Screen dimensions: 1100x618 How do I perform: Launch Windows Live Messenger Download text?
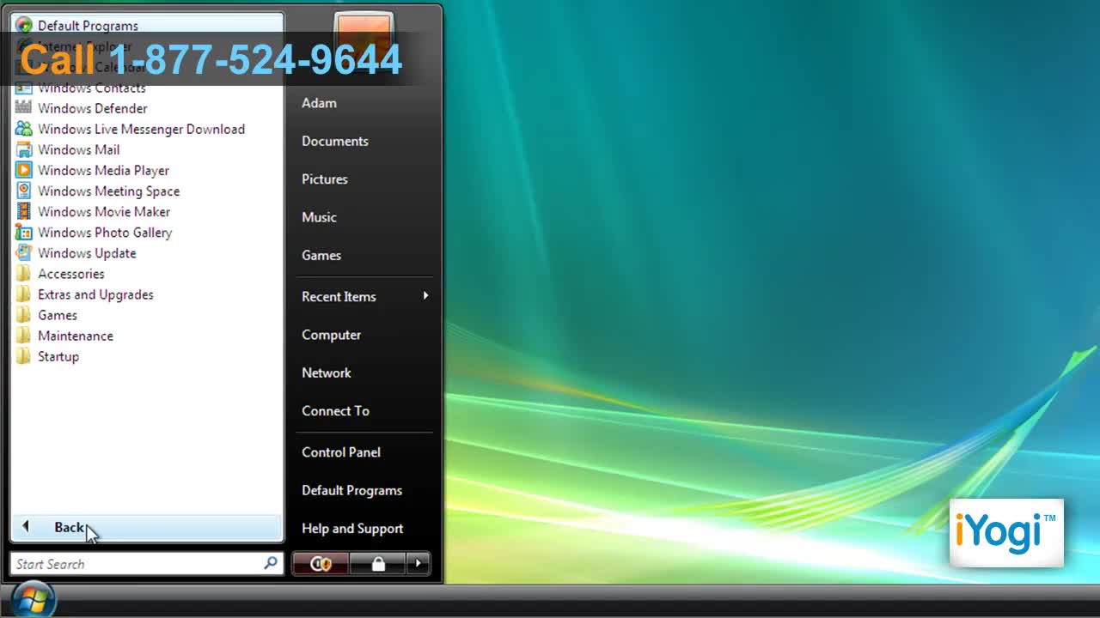pyautogui.click(x=142, y=129)
